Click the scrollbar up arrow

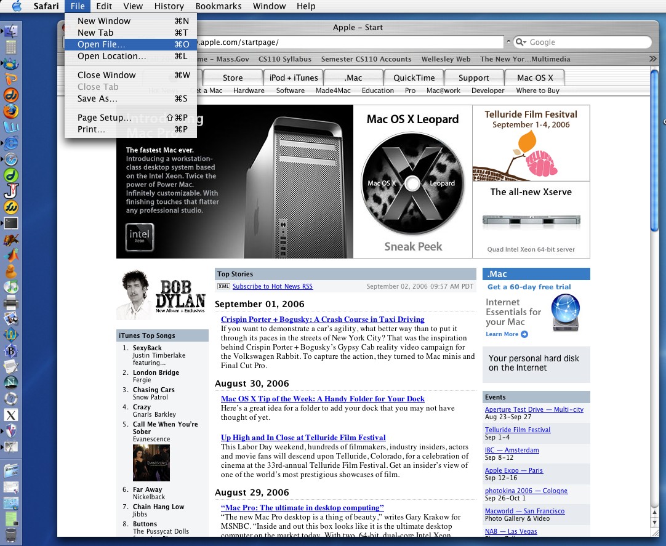point(654,512)
